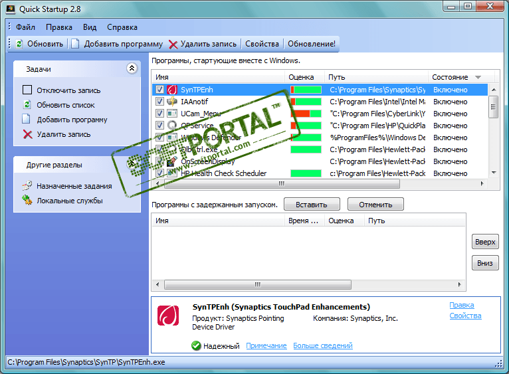Click the horizontal scrollbar thumb of the startup list
509x374 pixels.
tap(282, 184)
